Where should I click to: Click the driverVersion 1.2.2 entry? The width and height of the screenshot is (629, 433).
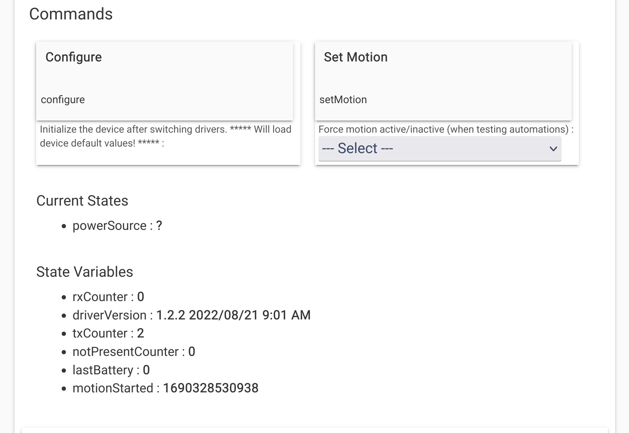click(191, 315)
